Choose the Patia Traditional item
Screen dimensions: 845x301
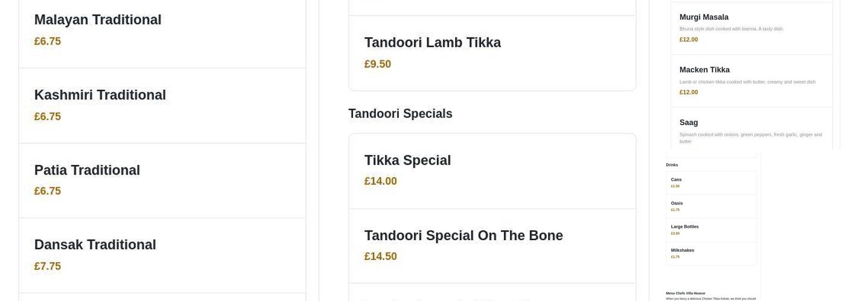point(87,170)
